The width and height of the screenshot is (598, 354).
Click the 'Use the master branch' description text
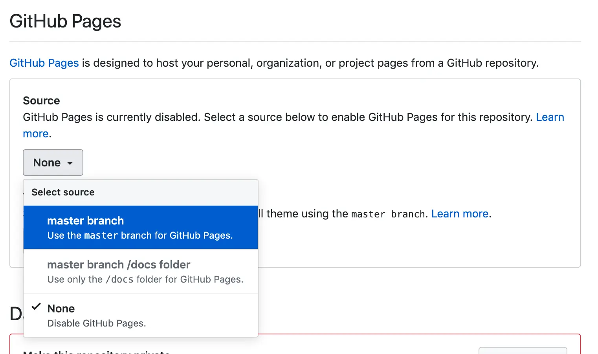tap(140, 235)
